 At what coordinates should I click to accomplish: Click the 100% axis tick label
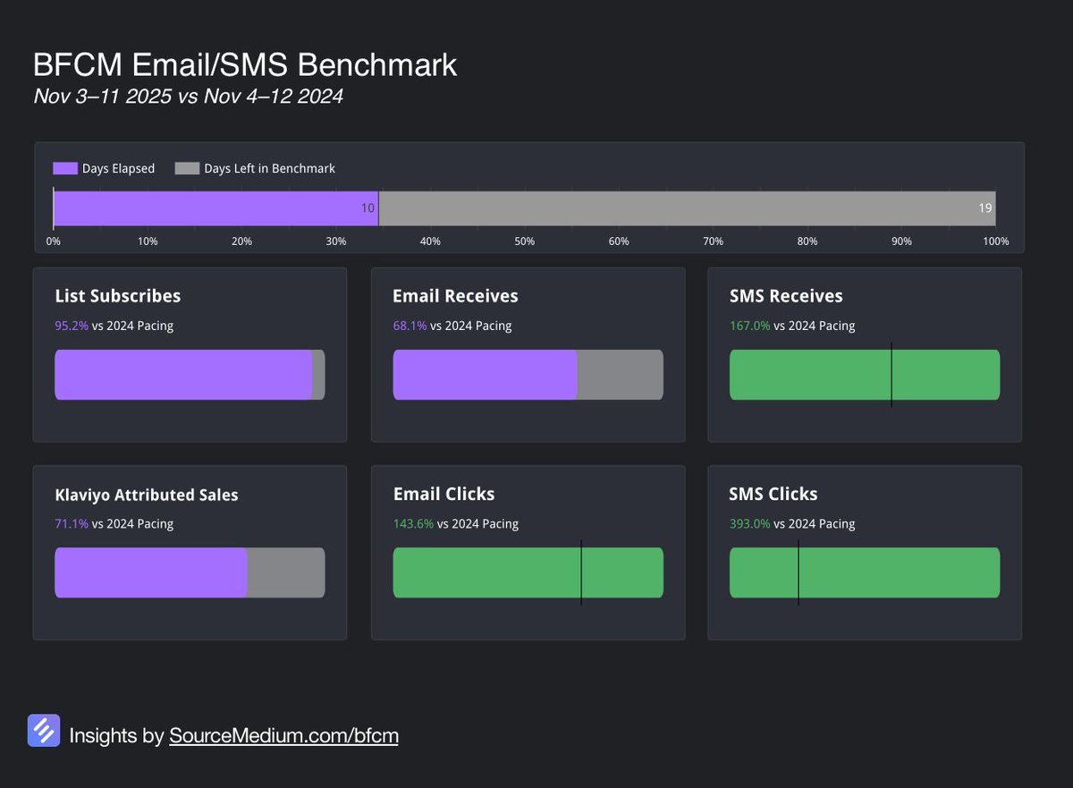tap(995, 241)
